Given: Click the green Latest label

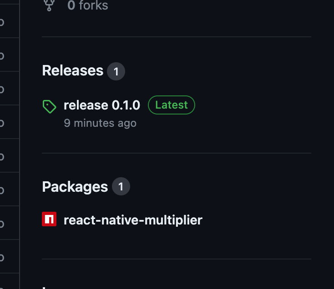Looking at the screenshot, I should [x=171, y=105].
